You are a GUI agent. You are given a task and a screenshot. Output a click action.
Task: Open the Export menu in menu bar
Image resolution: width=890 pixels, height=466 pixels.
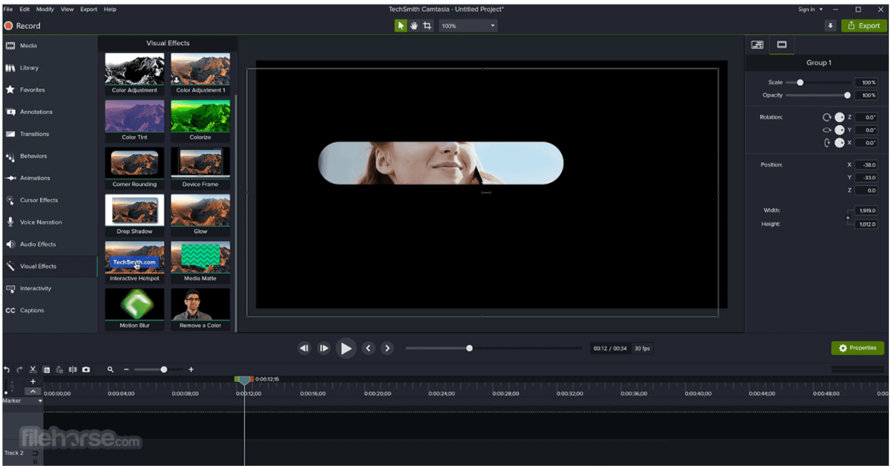(x=89, y=10)
